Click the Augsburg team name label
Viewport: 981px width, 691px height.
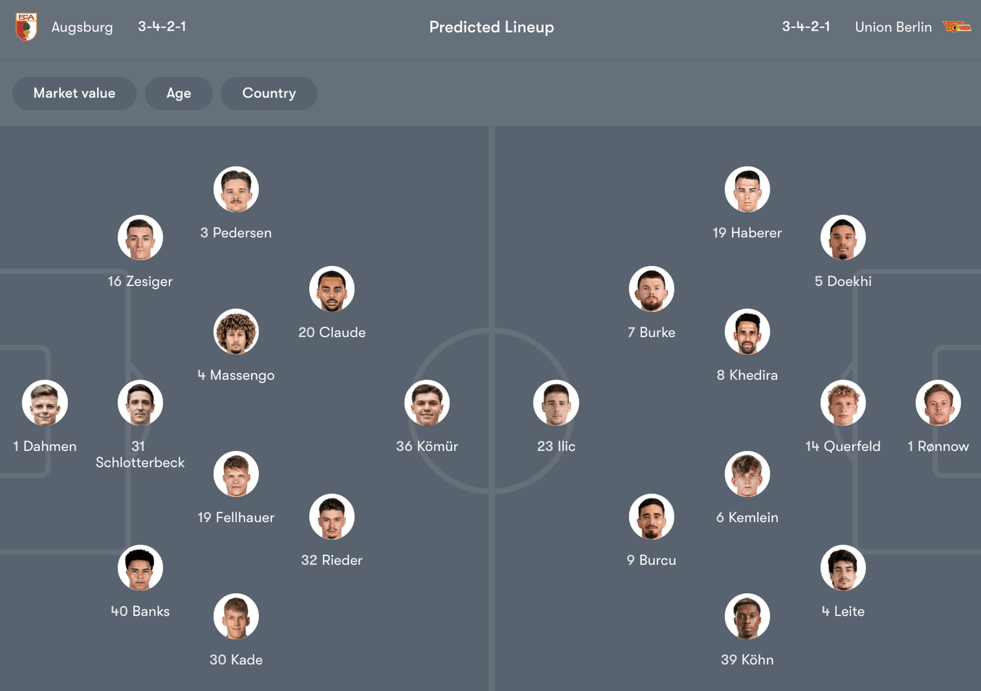coord(82,27)
